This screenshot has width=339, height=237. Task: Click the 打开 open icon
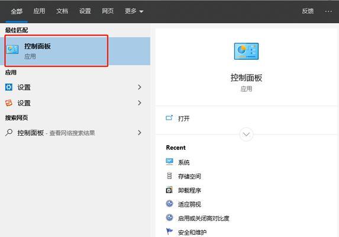(x=169, y=118)
